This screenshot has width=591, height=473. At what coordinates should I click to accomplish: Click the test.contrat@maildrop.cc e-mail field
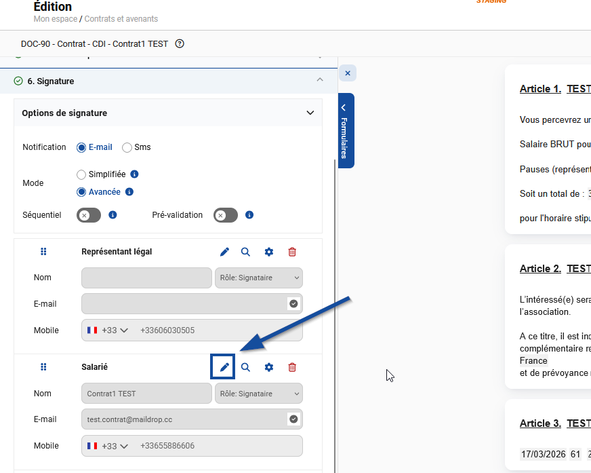192,419
